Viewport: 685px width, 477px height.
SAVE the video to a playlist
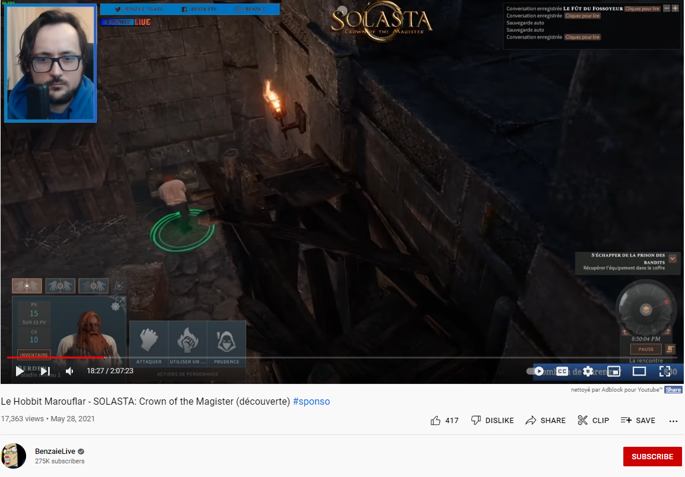click(638, 420)
